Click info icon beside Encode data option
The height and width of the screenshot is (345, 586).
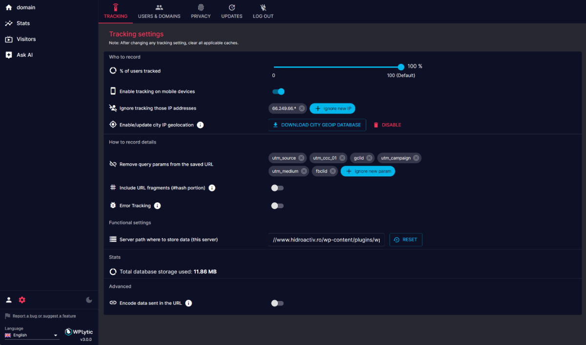[x=188, y=303]
